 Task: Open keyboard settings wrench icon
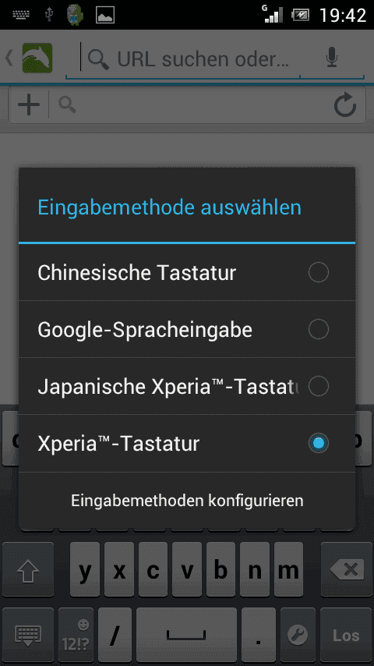tap(298, 636)
